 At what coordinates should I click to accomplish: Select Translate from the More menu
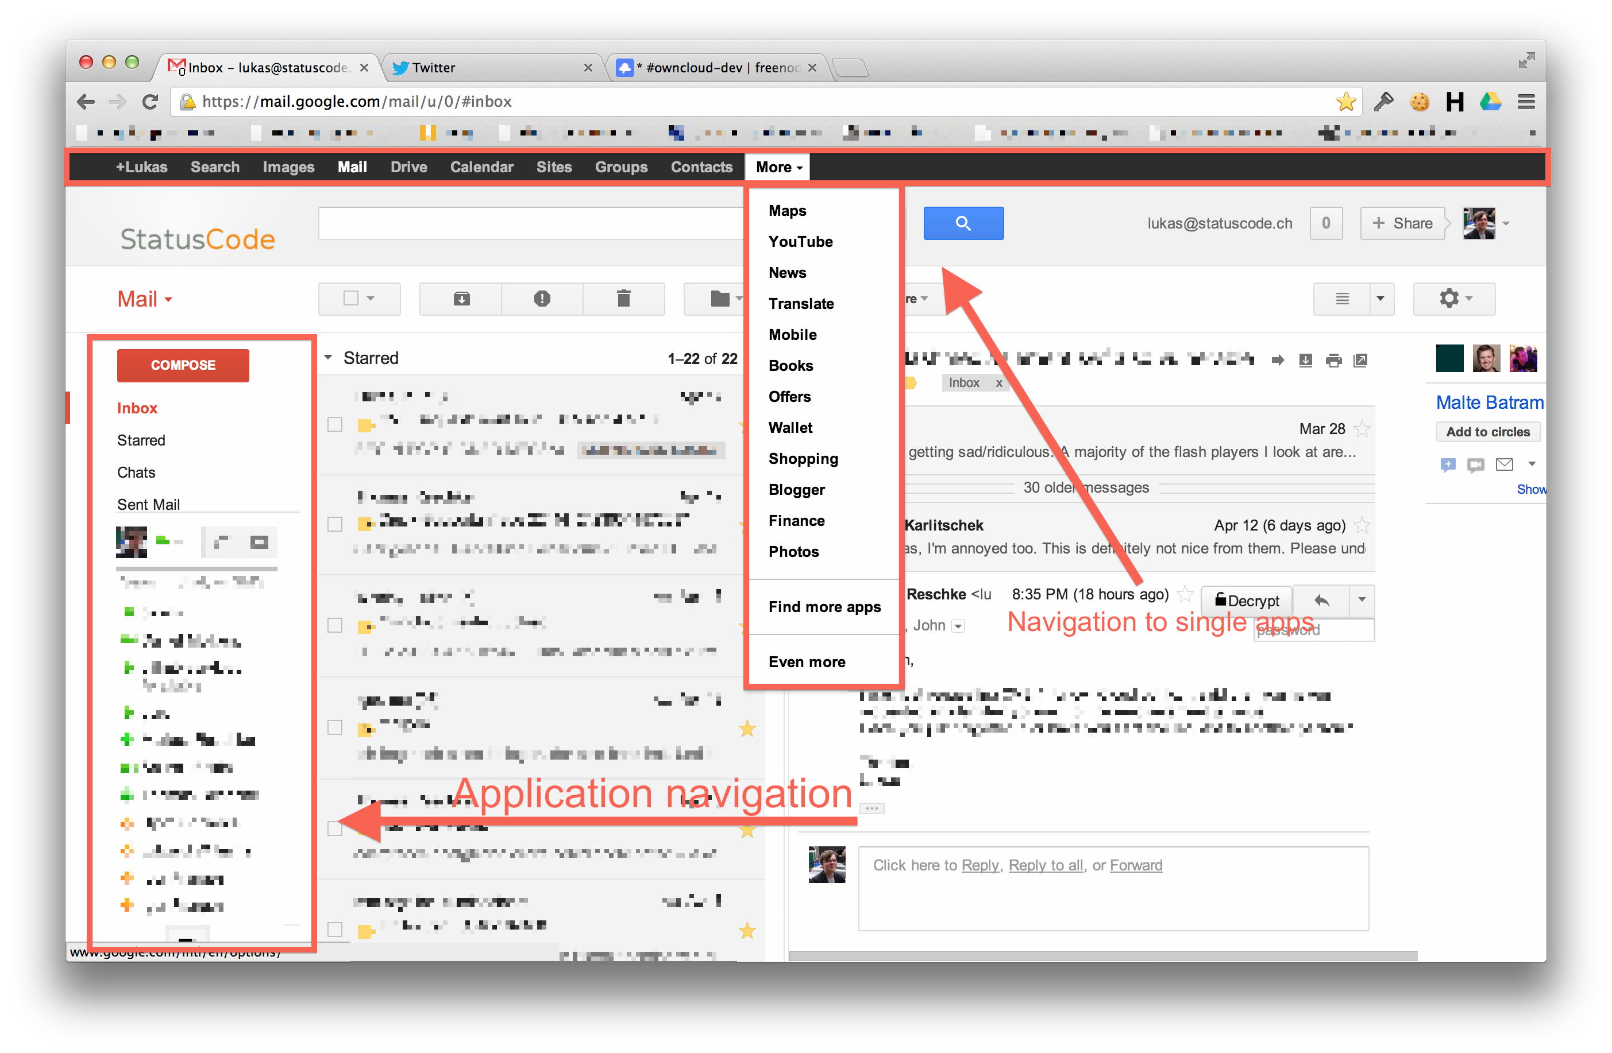click(x=801, y=304)
